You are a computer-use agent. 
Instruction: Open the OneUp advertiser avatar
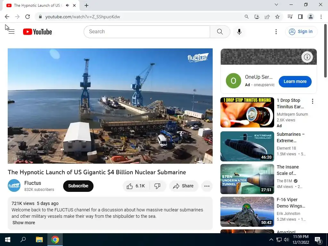[233, 81]
